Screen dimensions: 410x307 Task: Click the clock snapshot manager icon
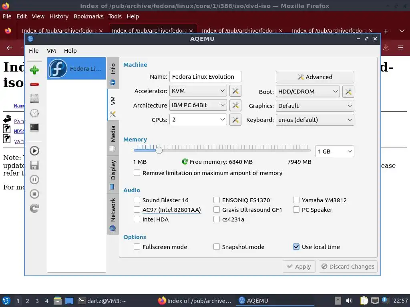[34, 113]
